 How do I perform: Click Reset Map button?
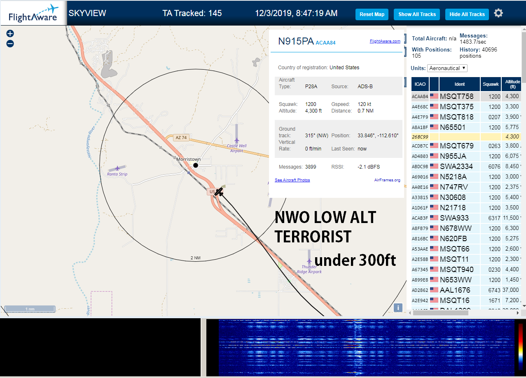pos(372,14)
